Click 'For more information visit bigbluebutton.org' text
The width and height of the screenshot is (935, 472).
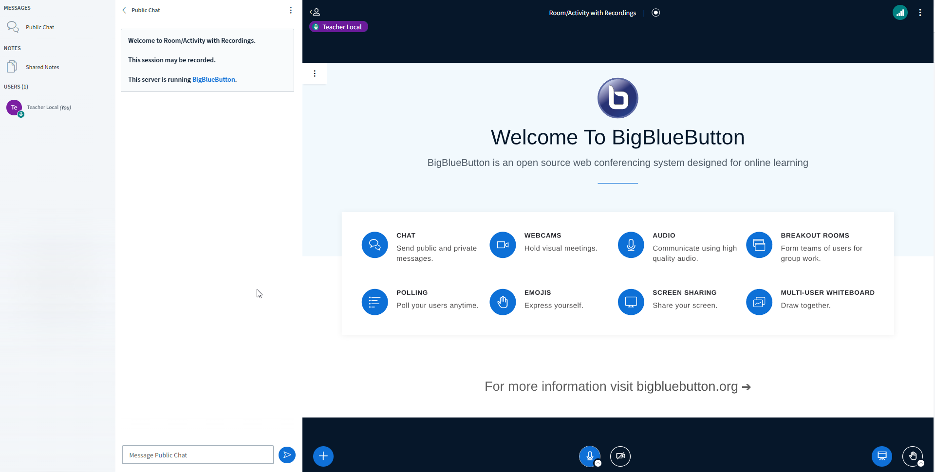tap(617, 386)
